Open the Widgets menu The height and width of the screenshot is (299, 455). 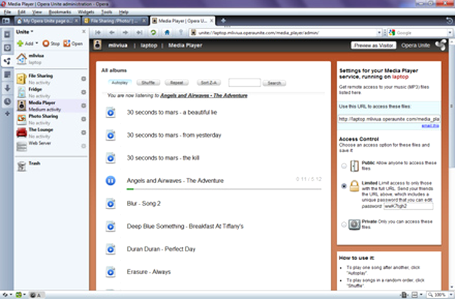(86, 12)
